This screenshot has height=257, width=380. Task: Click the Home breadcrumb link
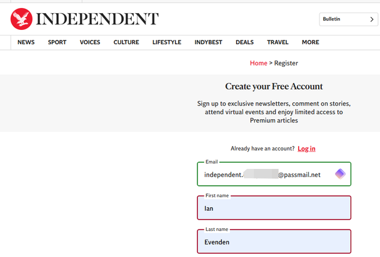click(x=258, y=63)
